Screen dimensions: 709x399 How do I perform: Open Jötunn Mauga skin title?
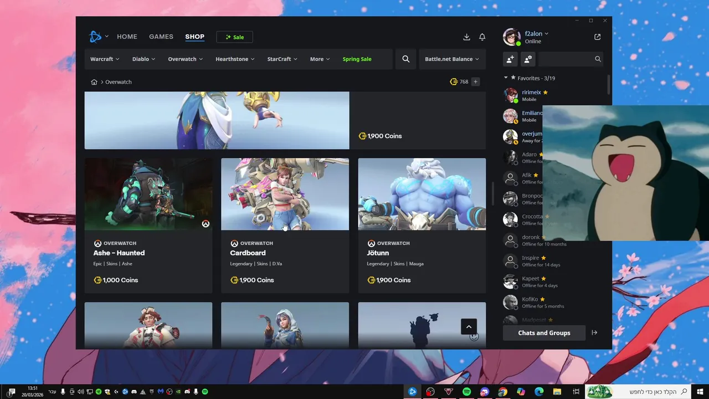point(378,253)
